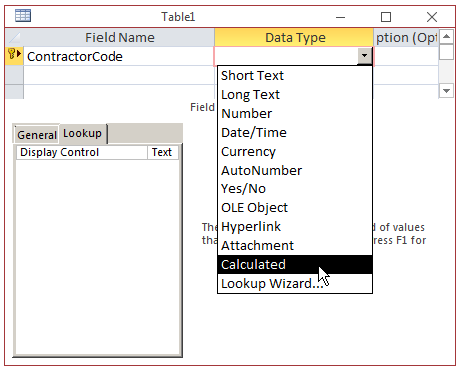Select the second row selector box
459x368 pixels.
pos(14,75)
